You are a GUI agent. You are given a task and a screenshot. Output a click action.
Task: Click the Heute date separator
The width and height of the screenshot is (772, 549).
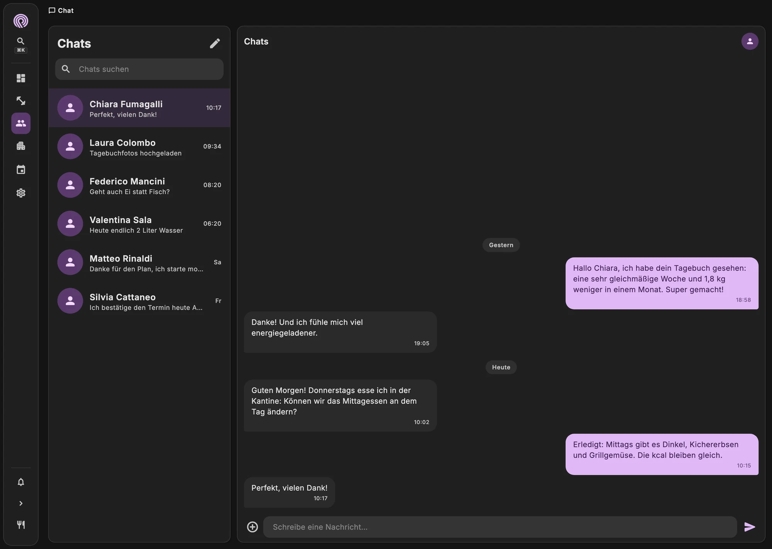[x=501, y=367]
